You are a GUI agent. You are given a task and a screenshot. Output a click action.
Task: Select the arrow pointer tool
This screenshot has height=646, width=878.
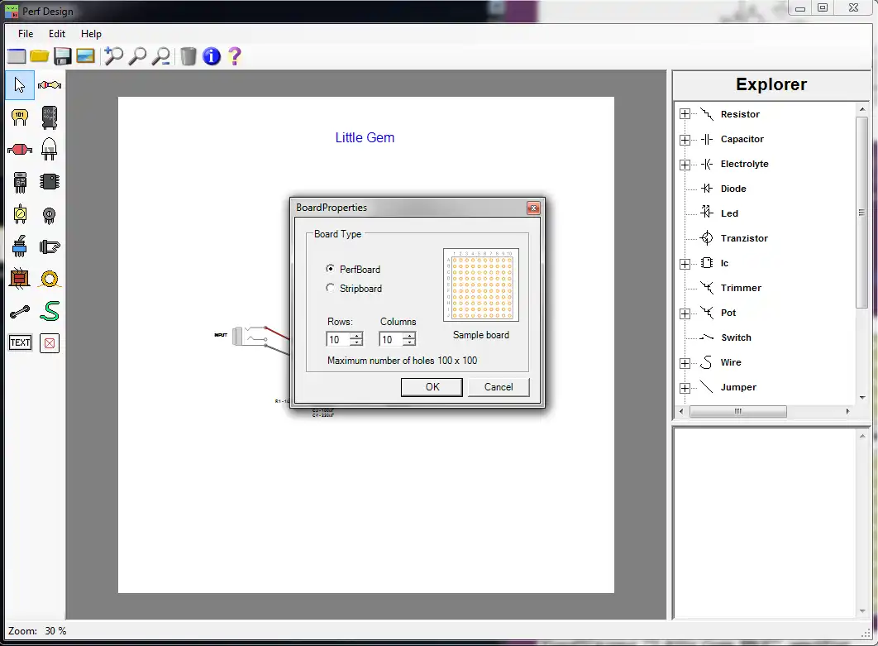click(x=20, y=85)
